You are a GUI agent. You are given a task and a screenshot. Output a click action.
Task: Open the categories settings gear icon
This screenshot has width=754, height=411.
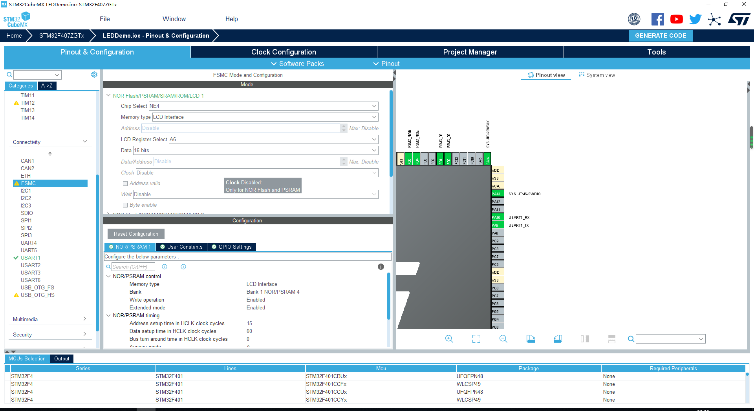tap(94, 75)
